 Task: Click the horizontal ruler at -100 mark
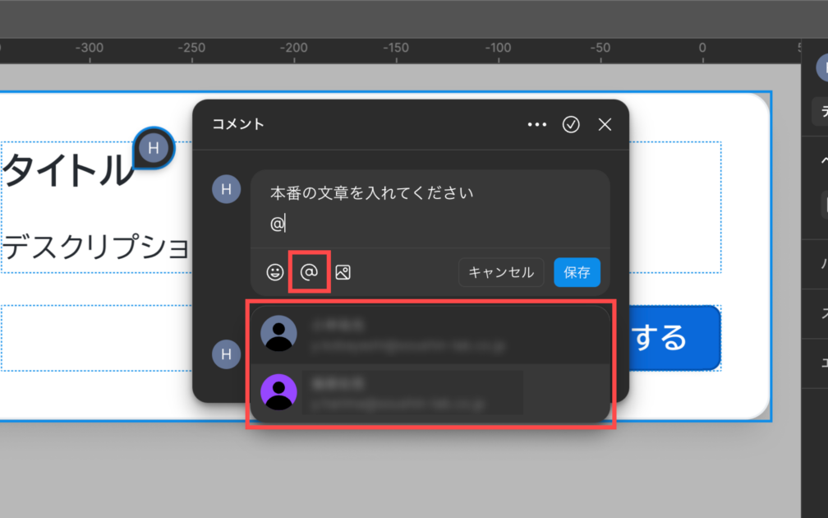(x=498, y=49)
